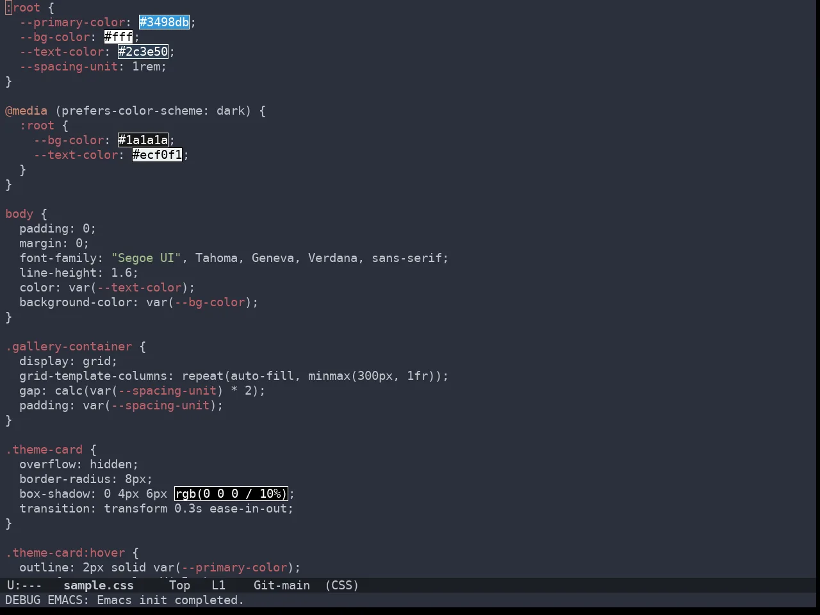This screenshot has width=820, height=615.
Task: Click the @media keyword
Action: pos(26,111)
